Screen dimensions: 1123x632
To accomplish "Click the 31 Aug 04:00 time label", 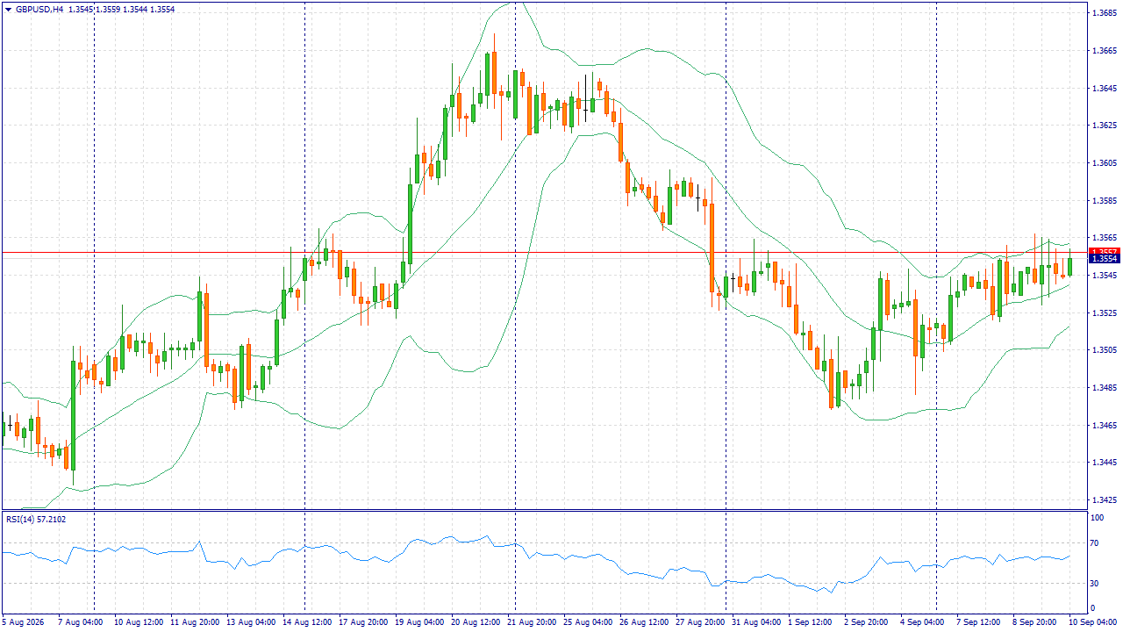I will [x=757, y=621].
